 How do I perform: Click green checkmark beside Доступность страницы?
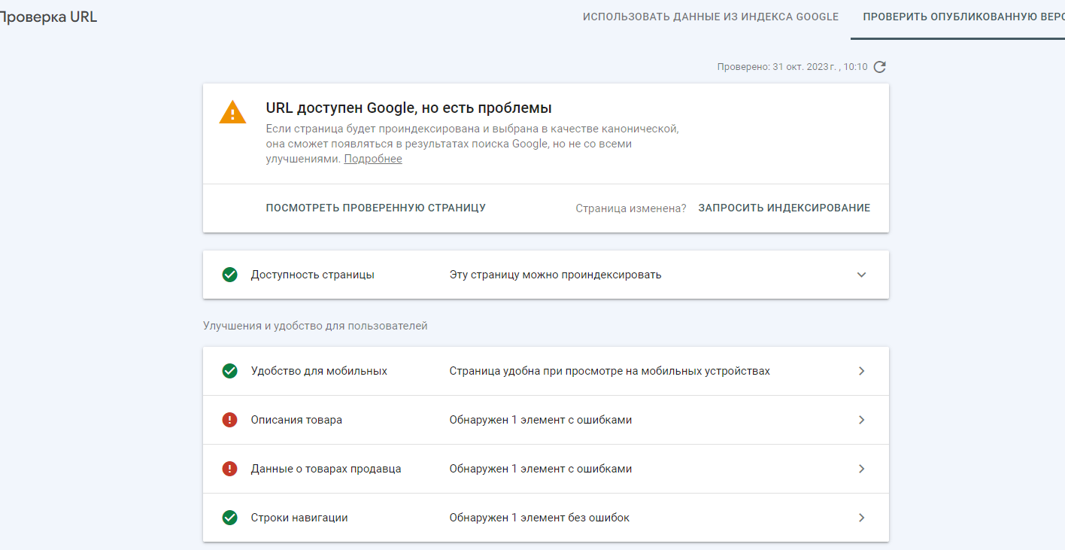tap(230, 275)
